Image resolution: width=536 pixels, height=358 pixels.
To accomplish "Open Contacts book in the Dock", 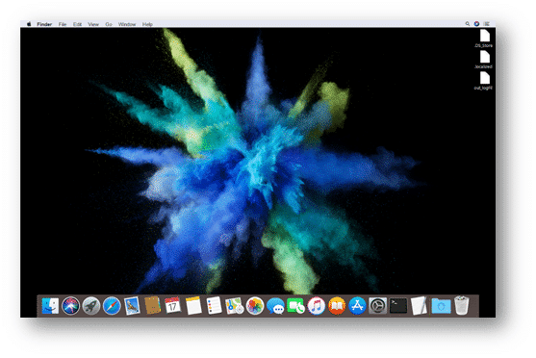I will pyautogui.click(x=152, y=305).
